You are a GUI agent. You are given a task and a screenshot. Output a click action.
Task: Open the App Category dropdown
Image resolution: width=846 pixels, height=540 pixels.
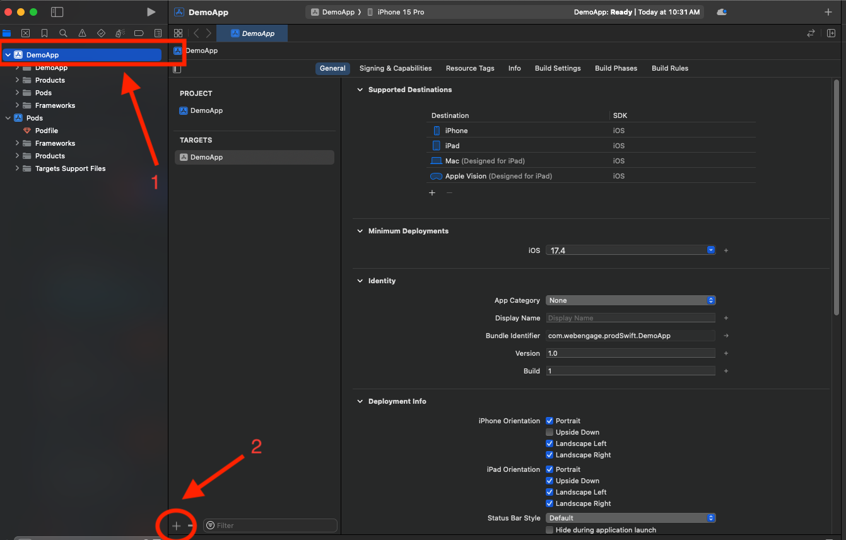click(x=631, y=300)
